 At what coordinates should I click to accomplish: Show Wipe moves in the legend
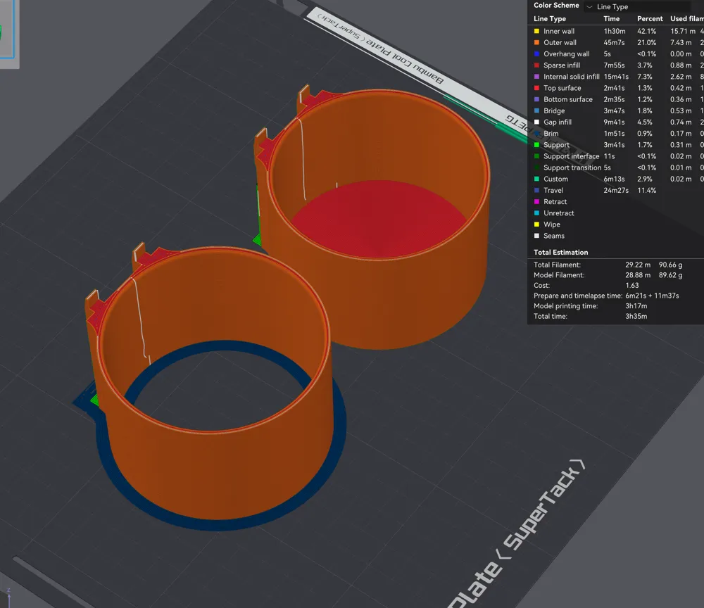(x=552, y=224)
